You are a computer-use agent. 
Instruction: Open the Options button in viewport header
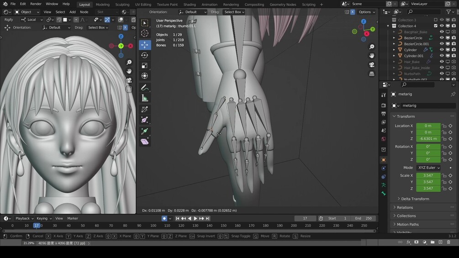pos(366,12)
